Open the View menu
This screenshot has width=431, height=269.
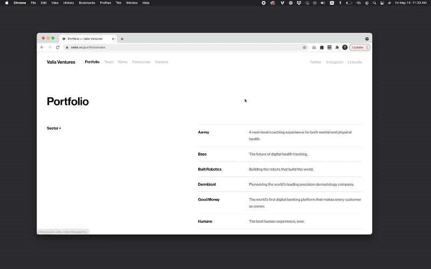(55, 3)
